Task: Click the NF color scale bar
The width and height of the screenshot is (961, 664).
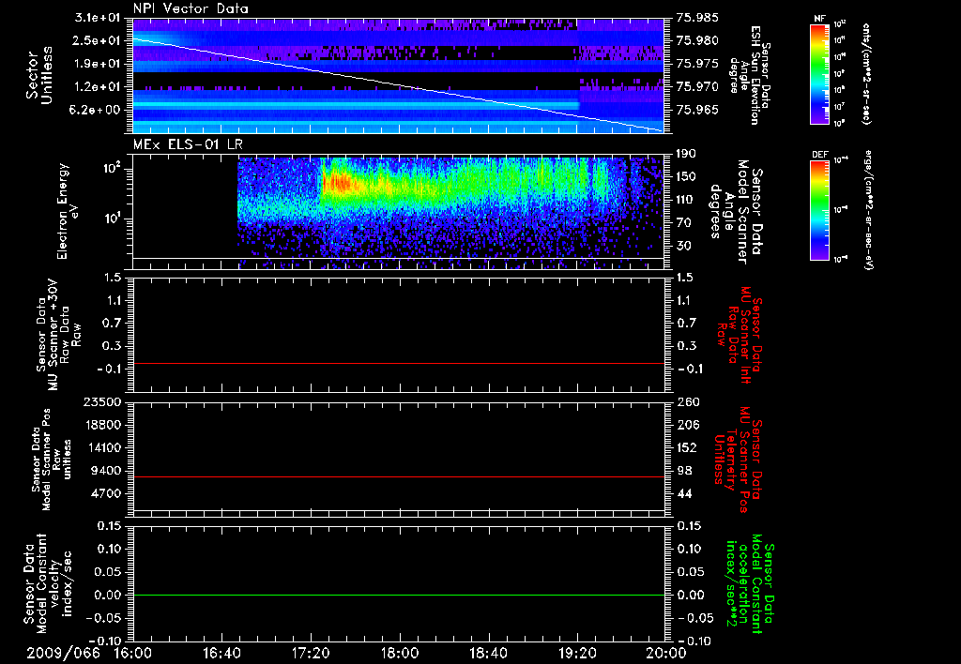Action: 819,73
